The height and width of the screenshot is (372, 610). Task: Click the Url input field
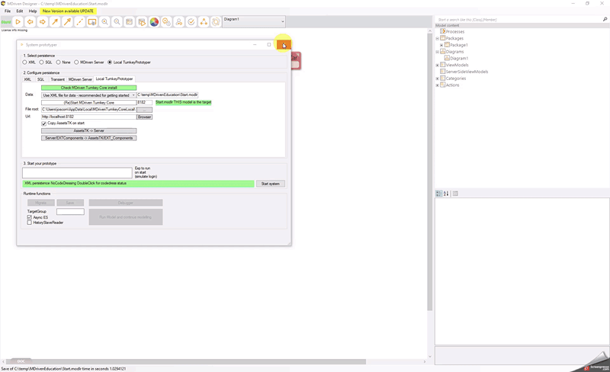88,117
